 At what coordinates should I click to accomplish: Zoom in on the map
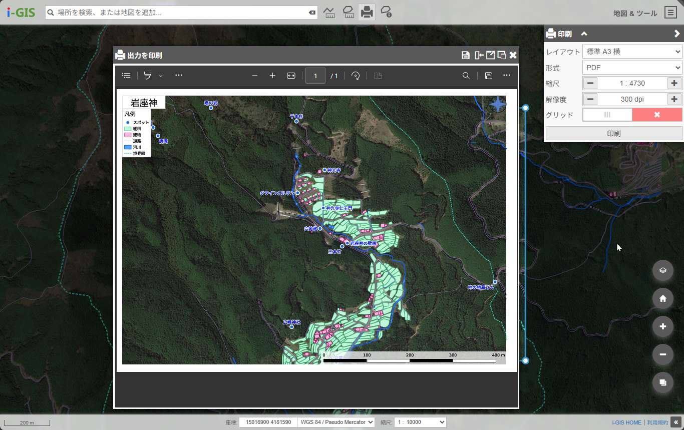663,326
